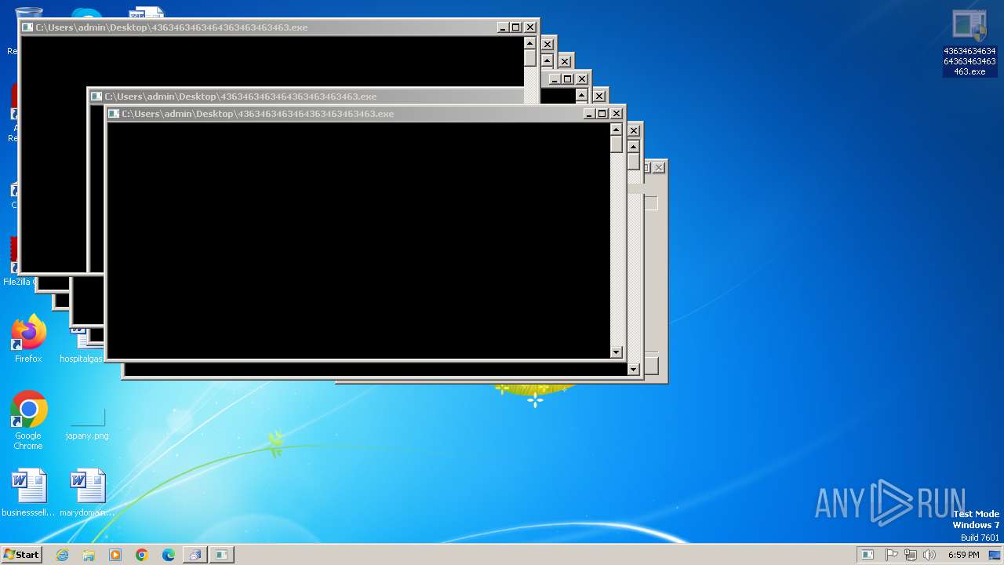The width and height of the screenshot is (1004, 565).
Task: Close the top-left console window
Action: [x=530, y=27]
